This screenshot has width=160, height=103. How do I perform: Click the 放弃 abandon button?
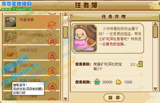point(114,97)
